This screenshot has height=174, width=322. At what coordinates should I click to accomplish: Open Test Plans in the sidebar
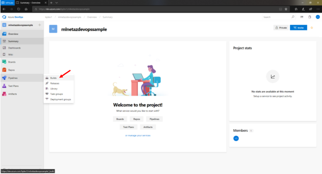point(13,86)
